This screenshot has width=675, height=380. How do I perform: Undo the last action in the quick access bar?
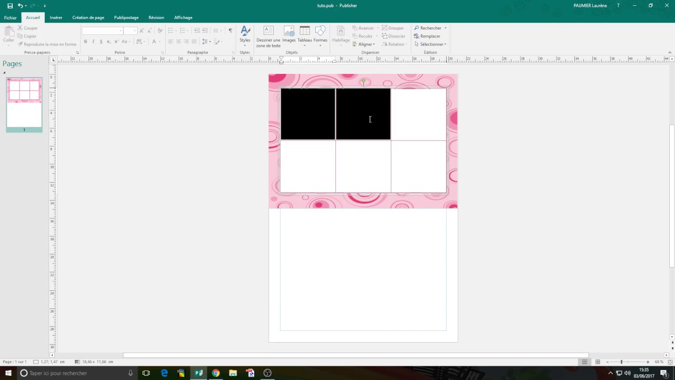pos(20,6)
